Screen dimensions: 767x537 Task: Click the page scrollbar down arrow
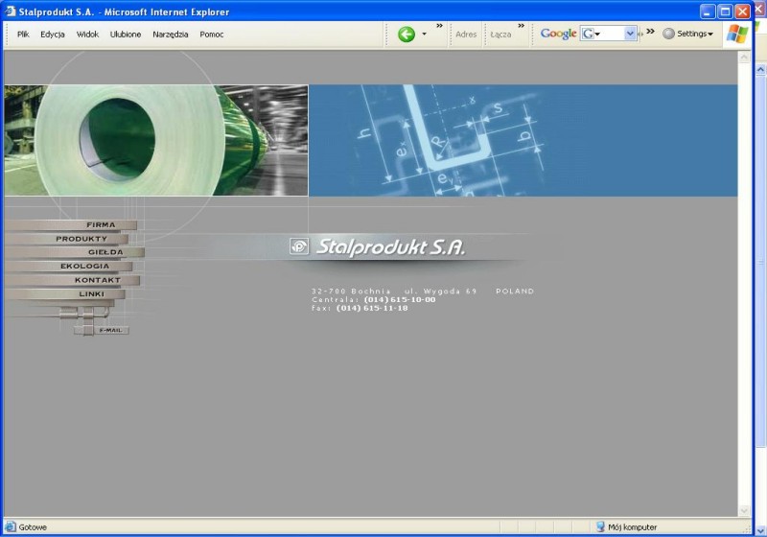[744, 510]
